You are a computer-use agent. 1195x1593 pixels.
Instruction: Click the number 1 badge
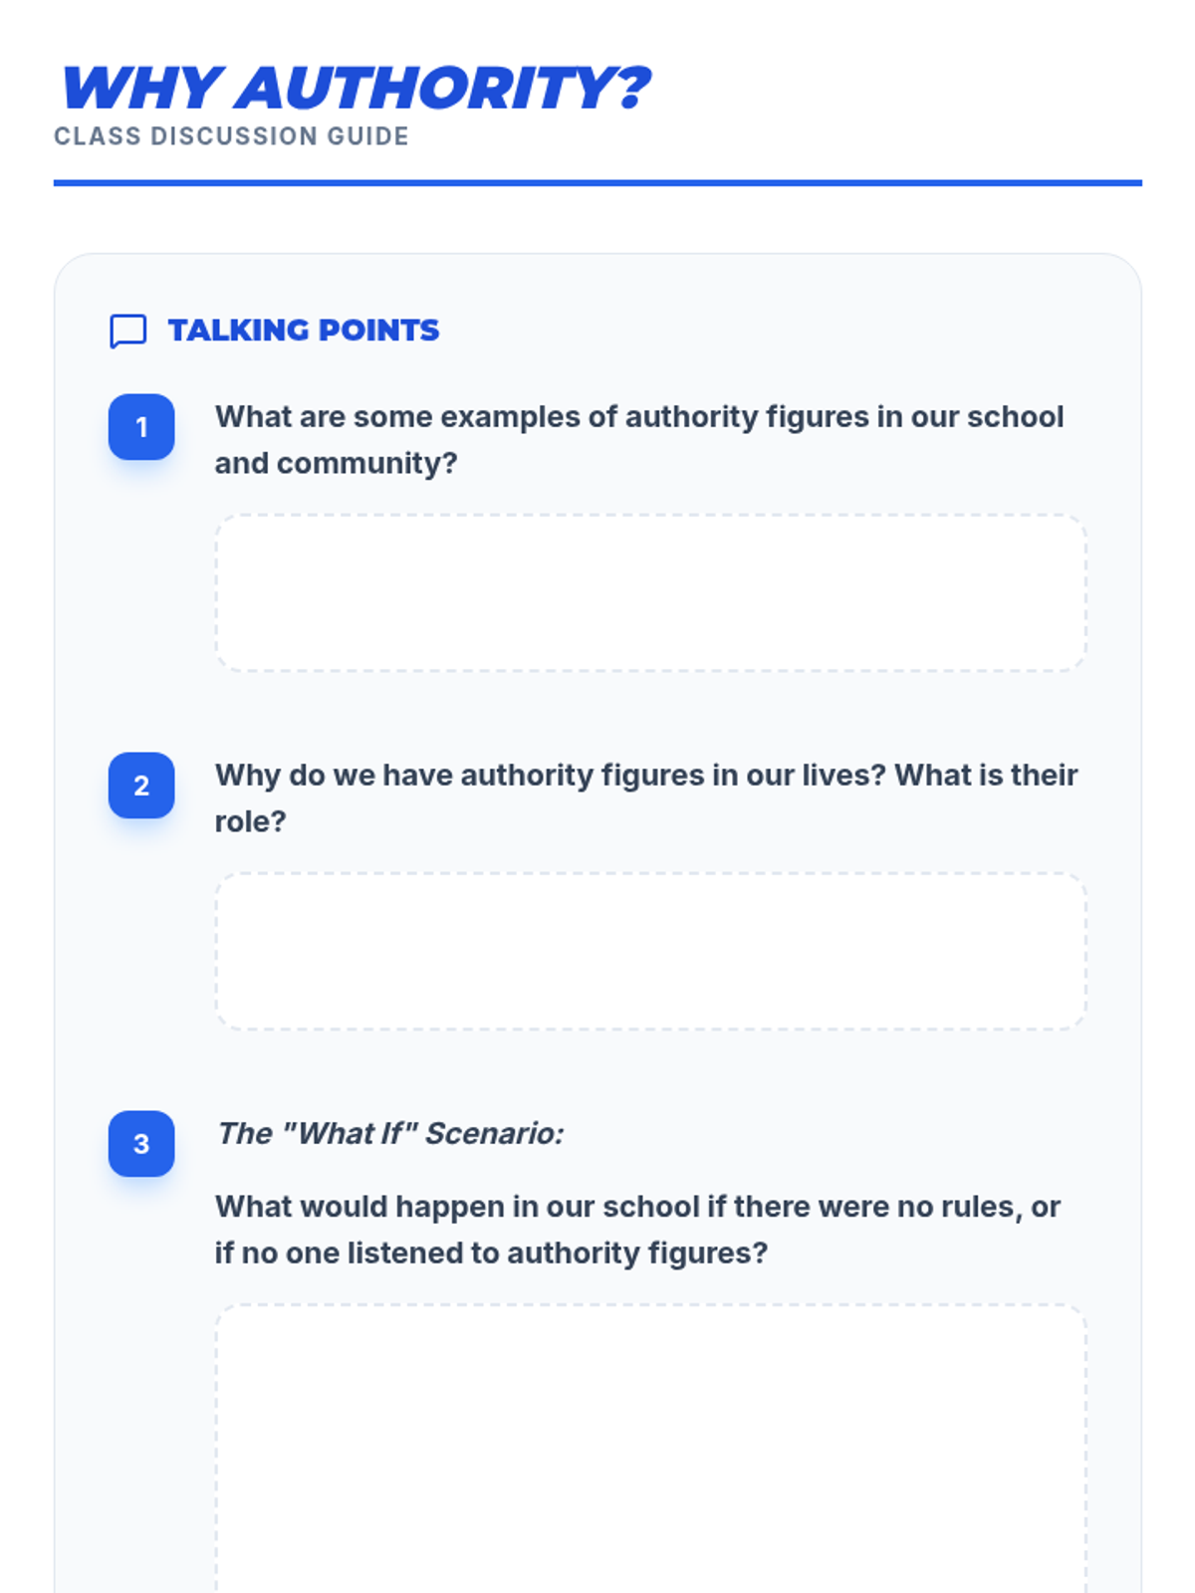(141, 427)
